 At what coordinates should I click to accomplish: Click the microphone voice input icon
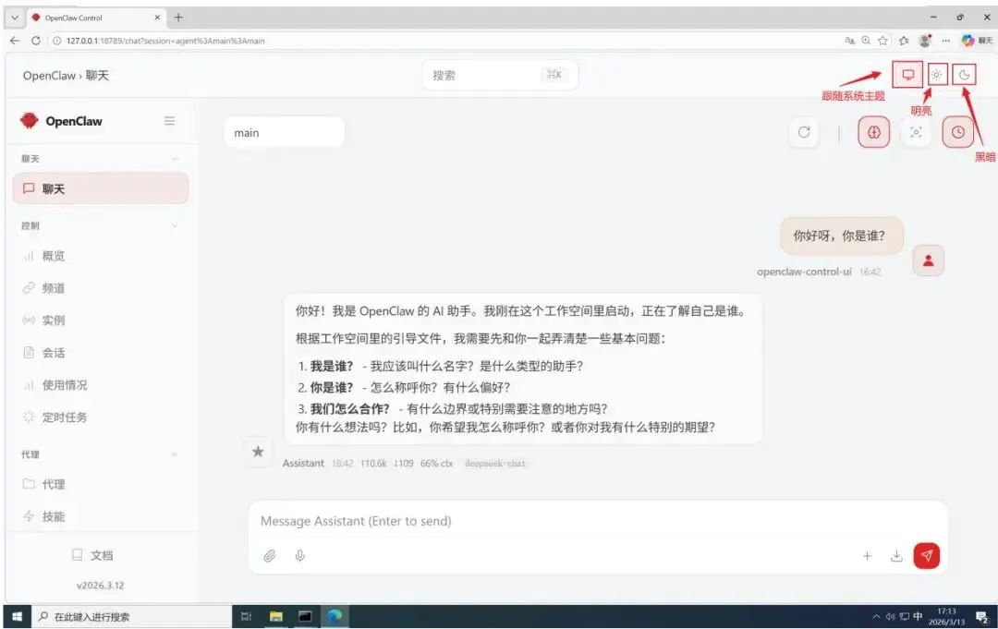299,556
